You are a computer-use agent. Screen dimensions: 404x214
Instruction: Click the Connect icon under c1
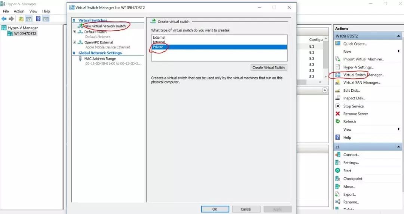(337, 155)
